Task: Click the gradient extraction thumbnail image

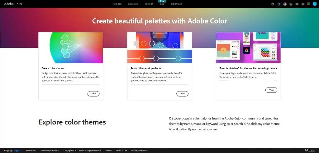Action: click(x=159, y=47)
